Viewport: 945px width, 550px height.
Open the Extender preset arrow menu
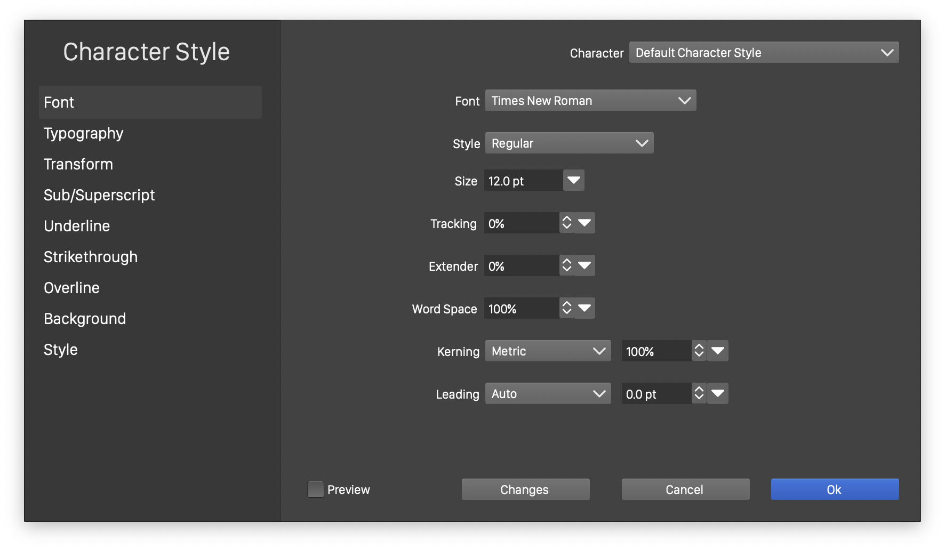(585, 265)
